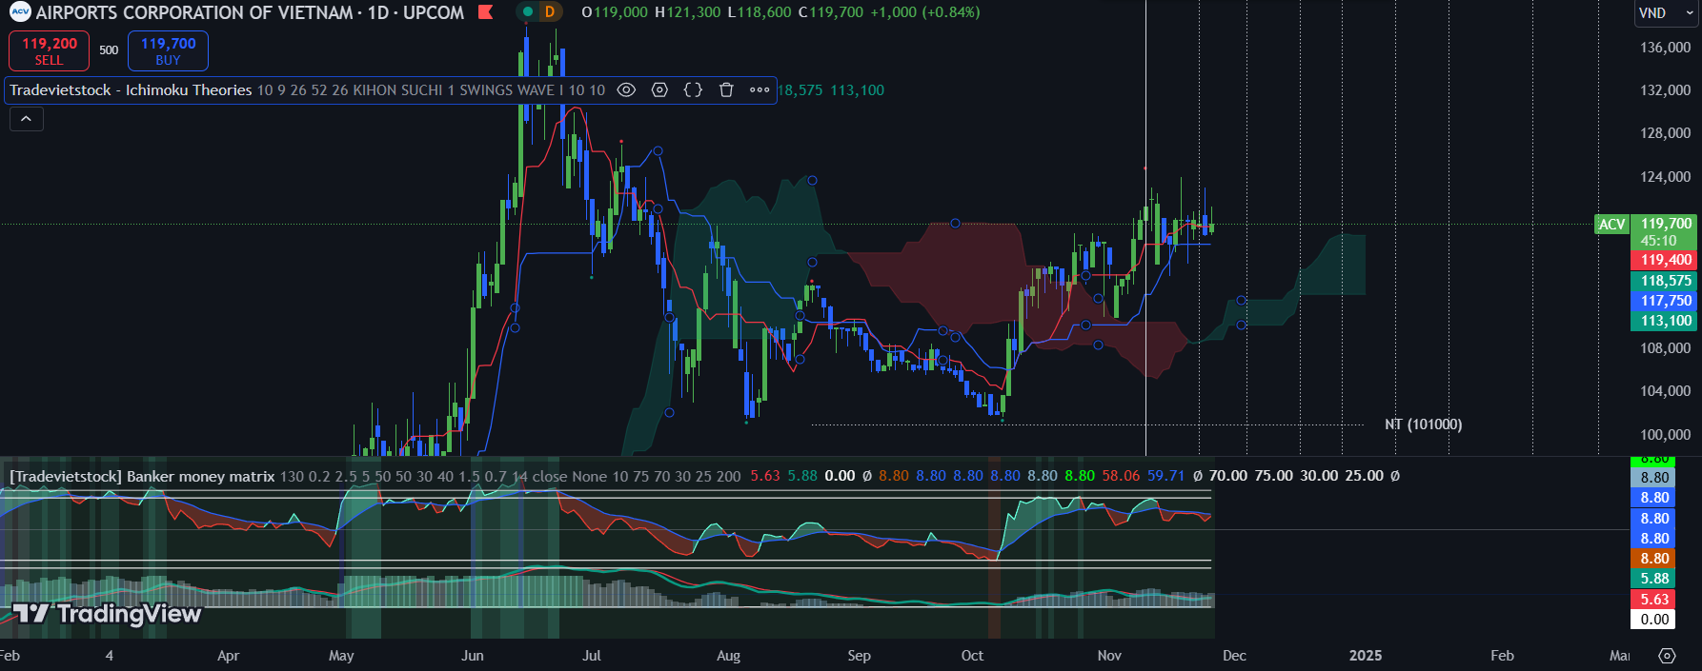Hide the Ichimoku Theories indicator with eye icon
This screenshot has width=1702, height=671.
[626, 90]
